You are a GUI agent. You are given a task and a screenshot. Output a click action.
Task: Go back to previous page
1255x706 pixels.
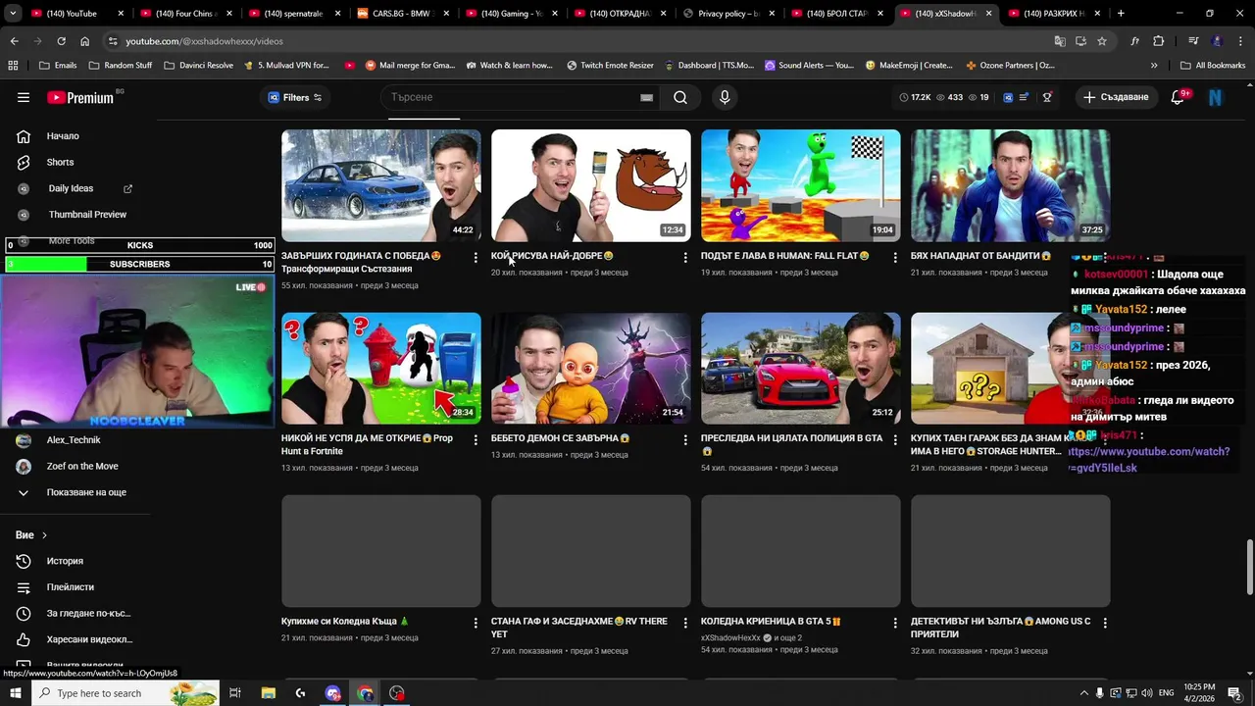[x=14, y=41]
